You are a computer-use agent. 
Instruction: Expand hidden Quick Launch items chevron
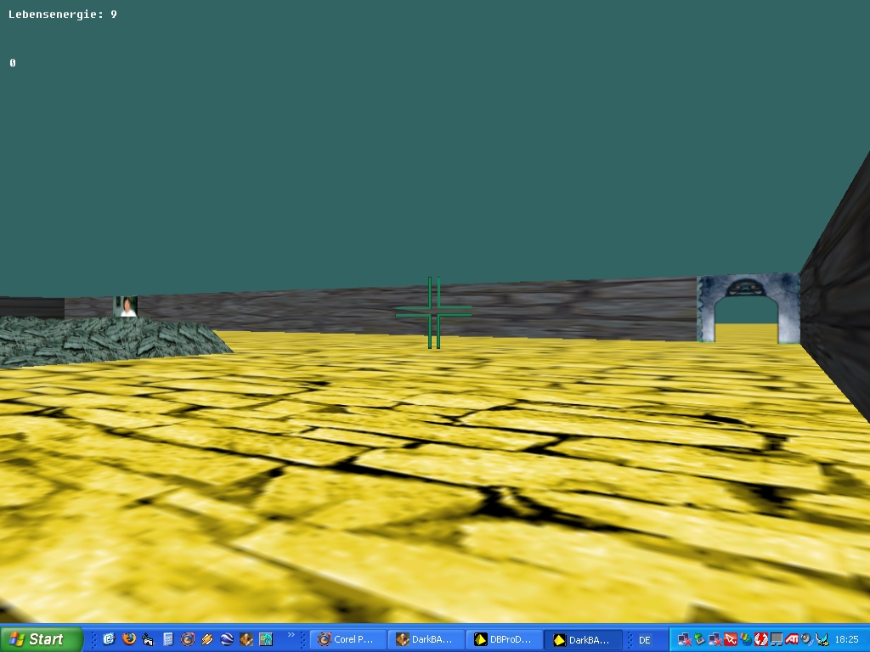coord(291,635)
